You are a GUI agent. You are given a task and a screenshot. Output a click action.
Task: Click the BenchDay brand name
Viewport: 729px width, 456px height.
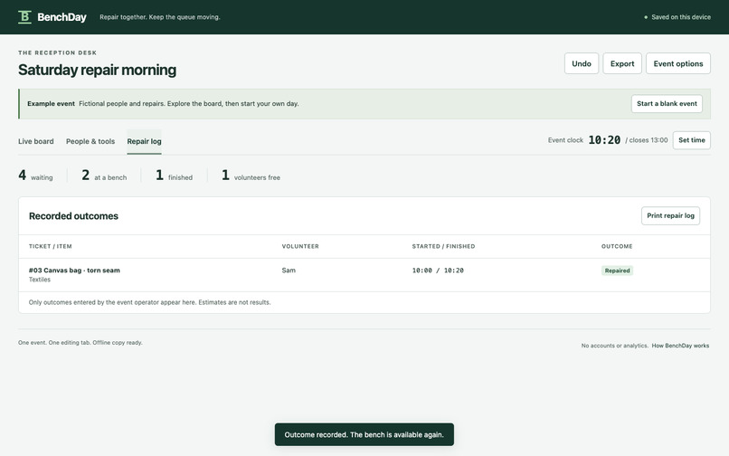click(x=62, y=17)
